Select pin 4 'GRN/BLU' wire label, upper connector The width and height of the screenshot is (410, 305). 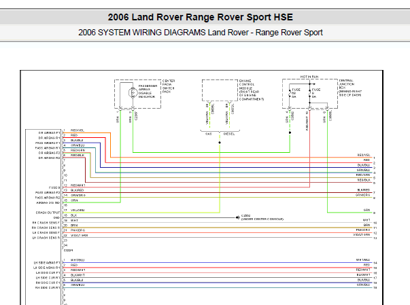click(x=78, y=145)
